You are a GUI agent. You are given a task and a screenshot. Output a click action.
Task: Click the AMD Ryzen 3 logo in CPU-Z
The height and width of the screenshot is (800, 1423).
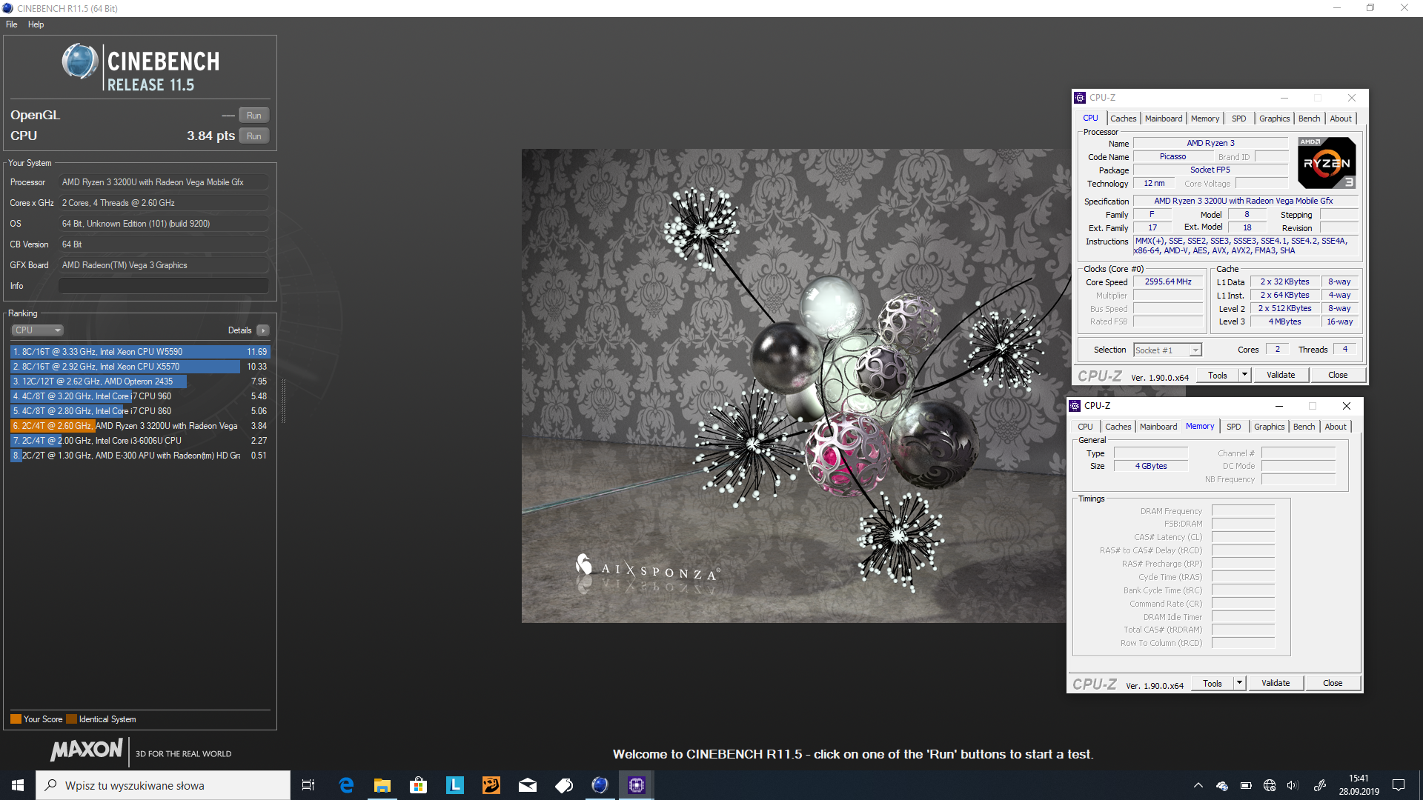1327,163
